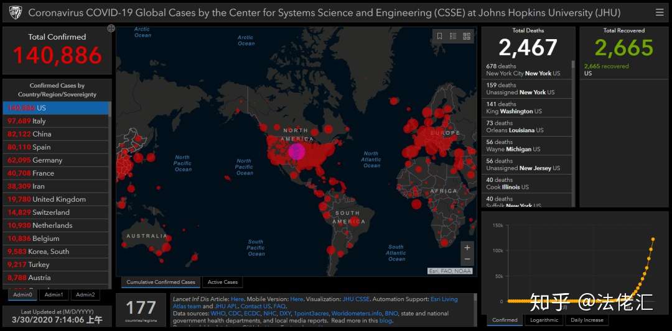Viewport: 672px width, 331px height.
Task: Click the Unassigned New Jersey deaths row
Action: click(528, 164)
